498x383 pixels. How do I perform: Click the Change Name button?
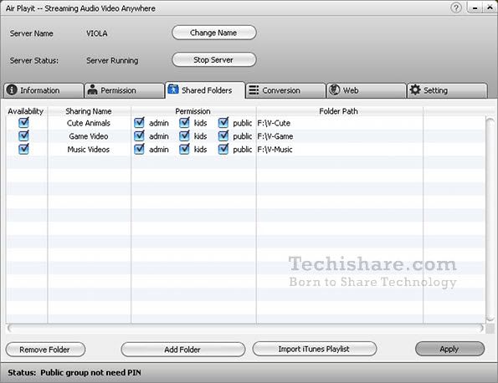pyautogui.click(x=213, y=33)
